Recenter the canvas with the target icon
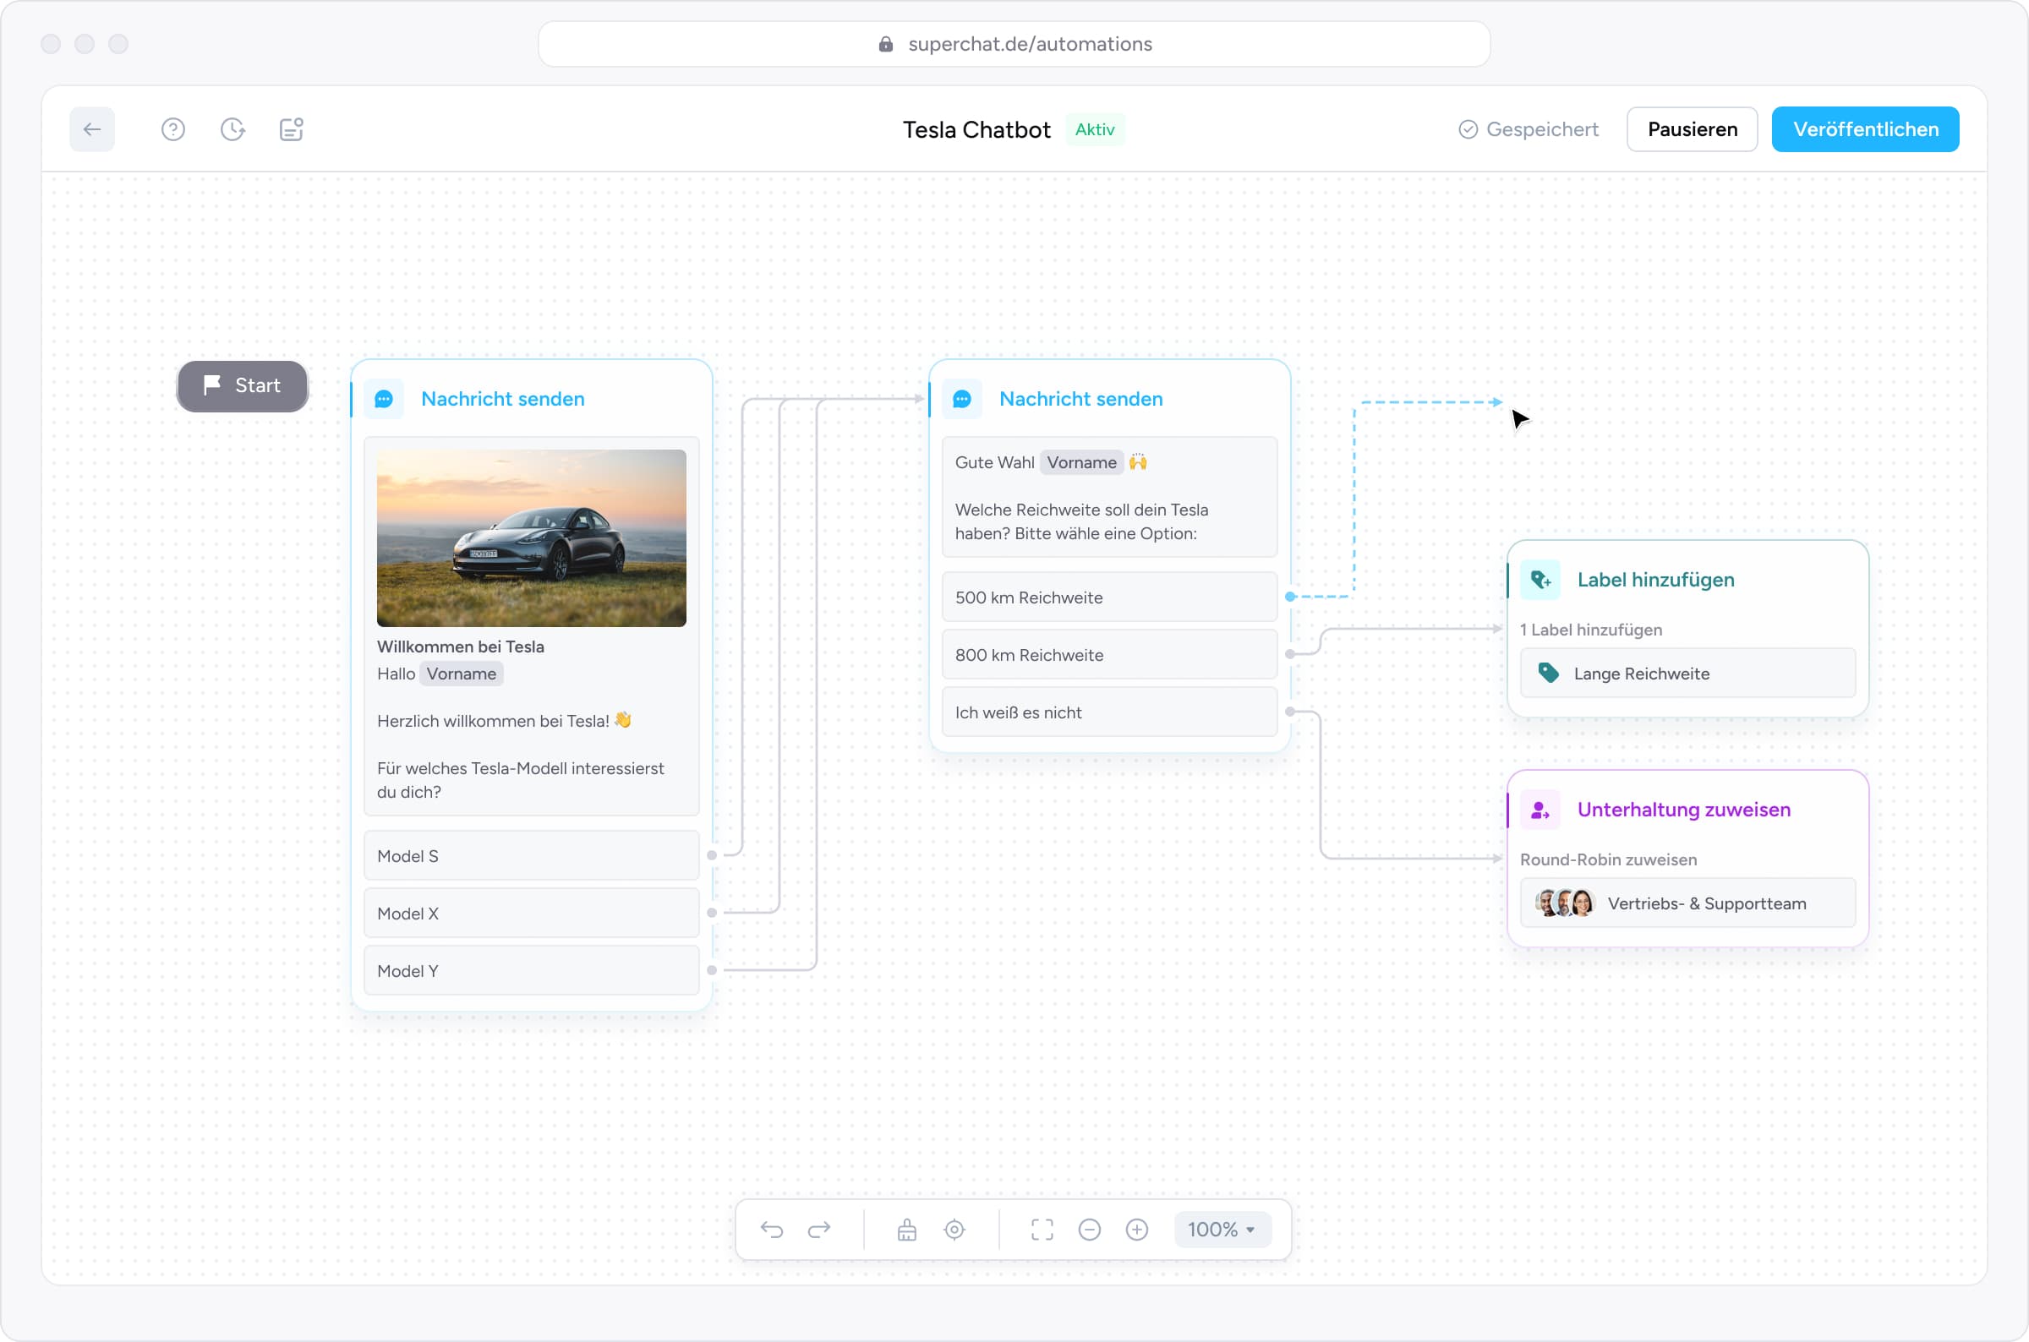2029x1342 pixels. [954, 1230]
